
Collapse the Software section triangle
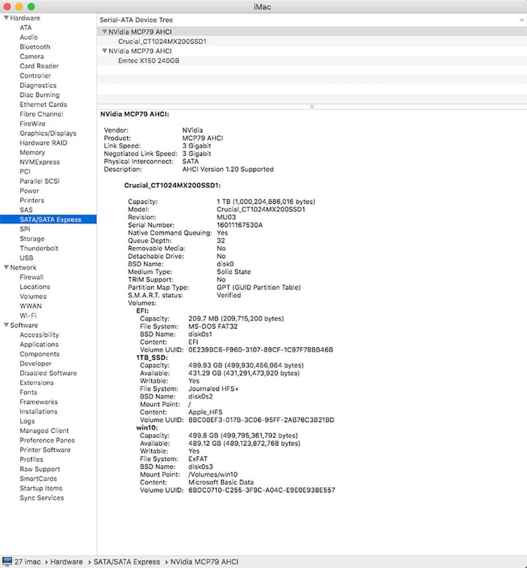tap(6, 325)
